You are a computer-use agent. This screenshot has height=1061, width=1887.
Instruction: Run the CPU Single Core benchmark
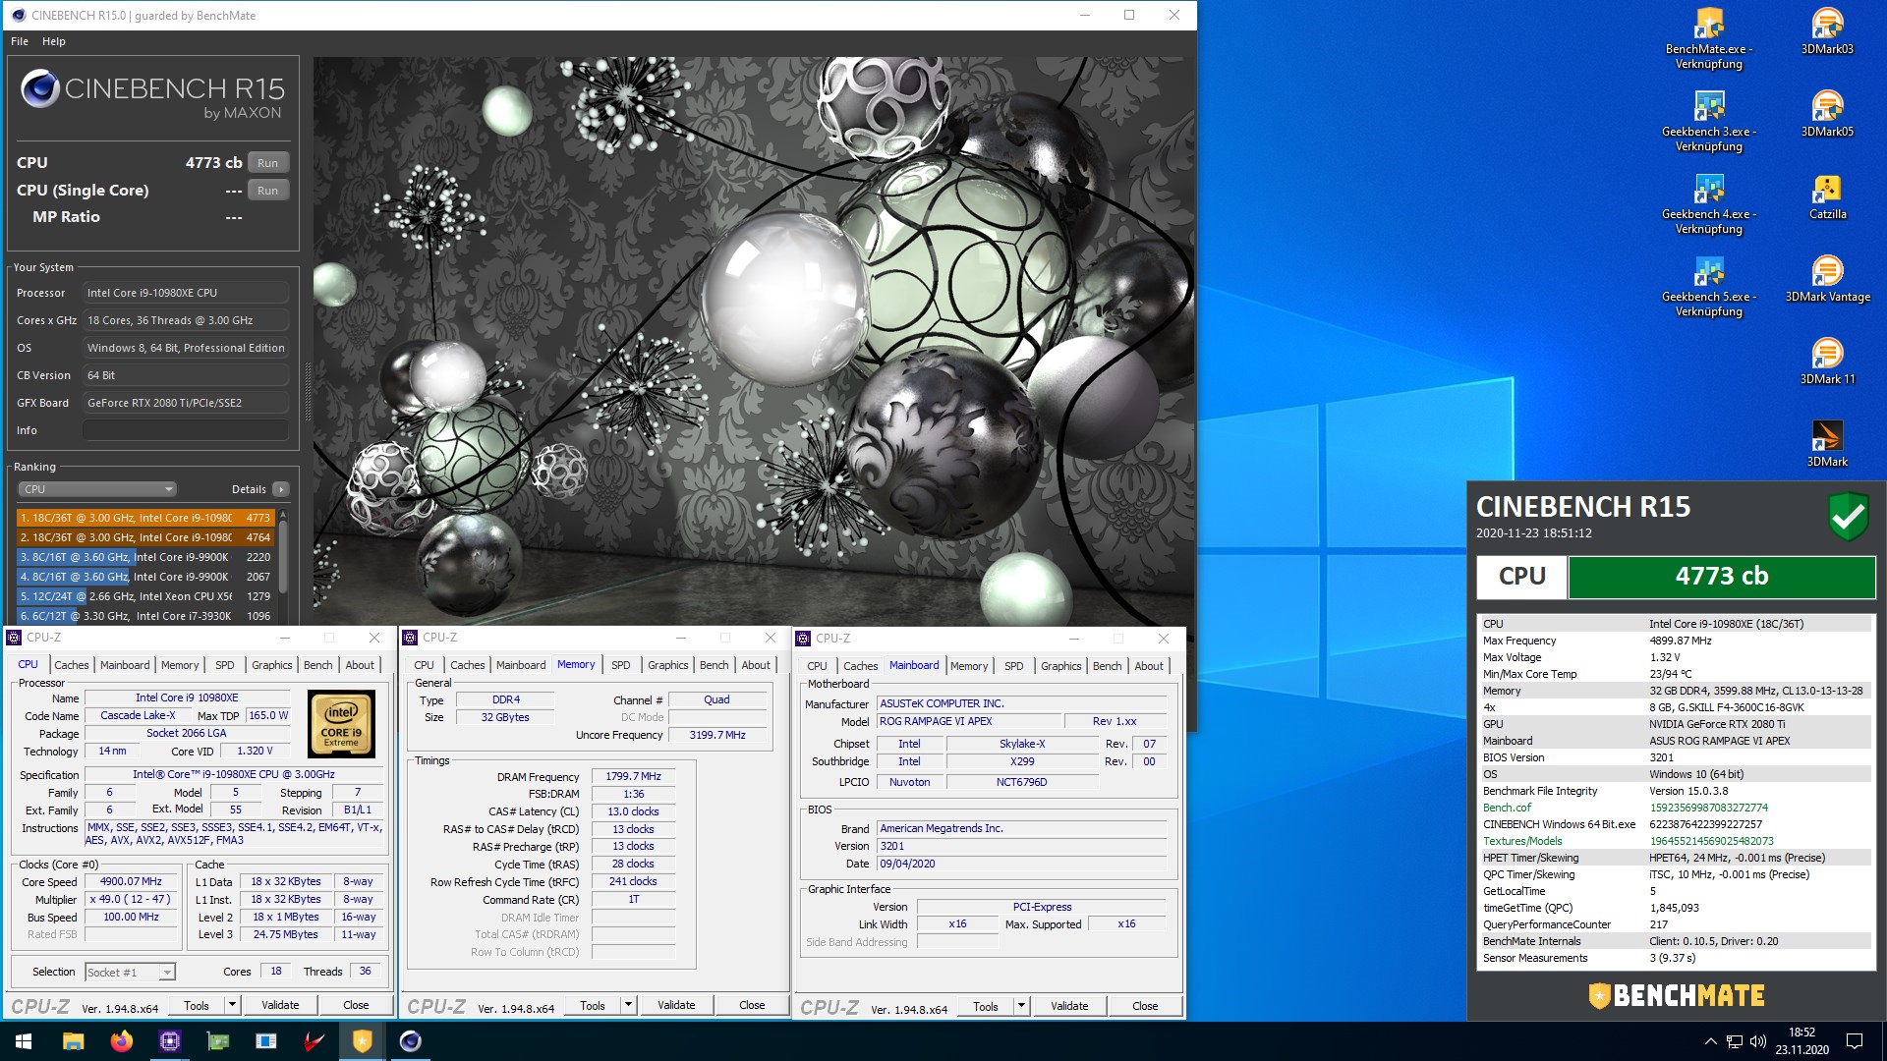coord(268,191)
